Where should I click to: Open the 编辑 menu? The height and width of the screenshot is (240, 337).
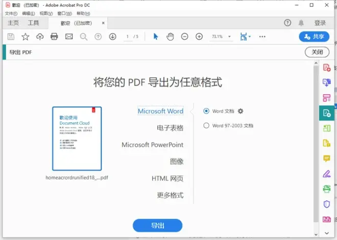point(29,14)
